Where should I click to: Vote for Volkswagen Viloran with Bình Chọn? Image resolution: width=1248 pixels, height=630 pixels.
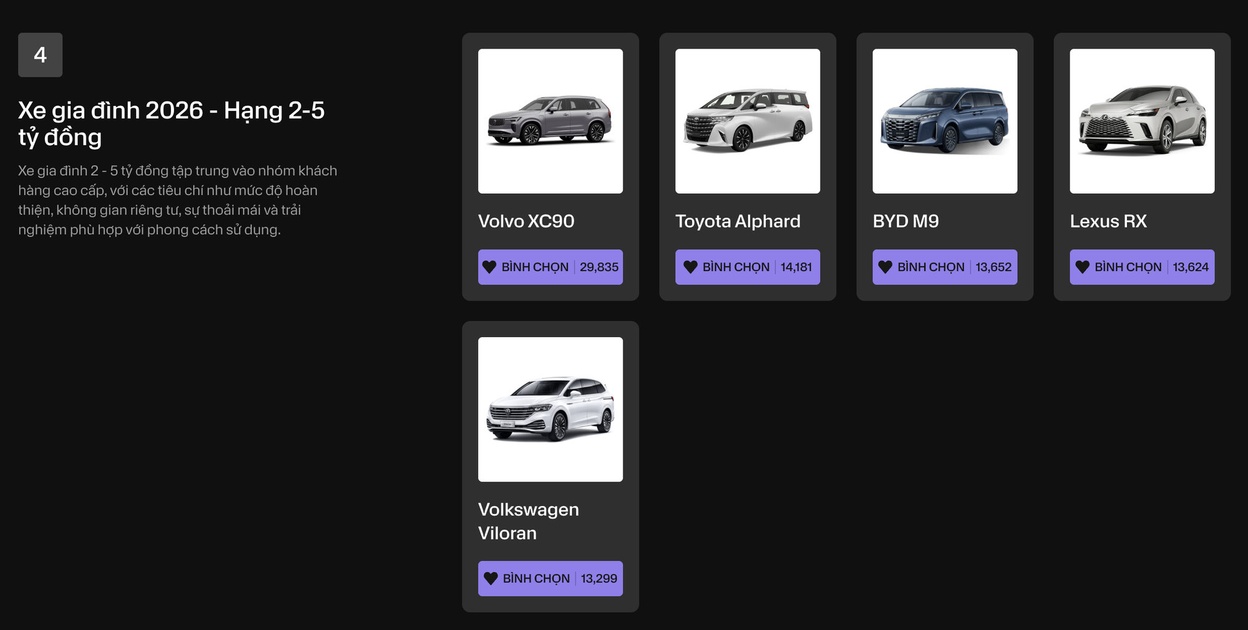(550, 578)
